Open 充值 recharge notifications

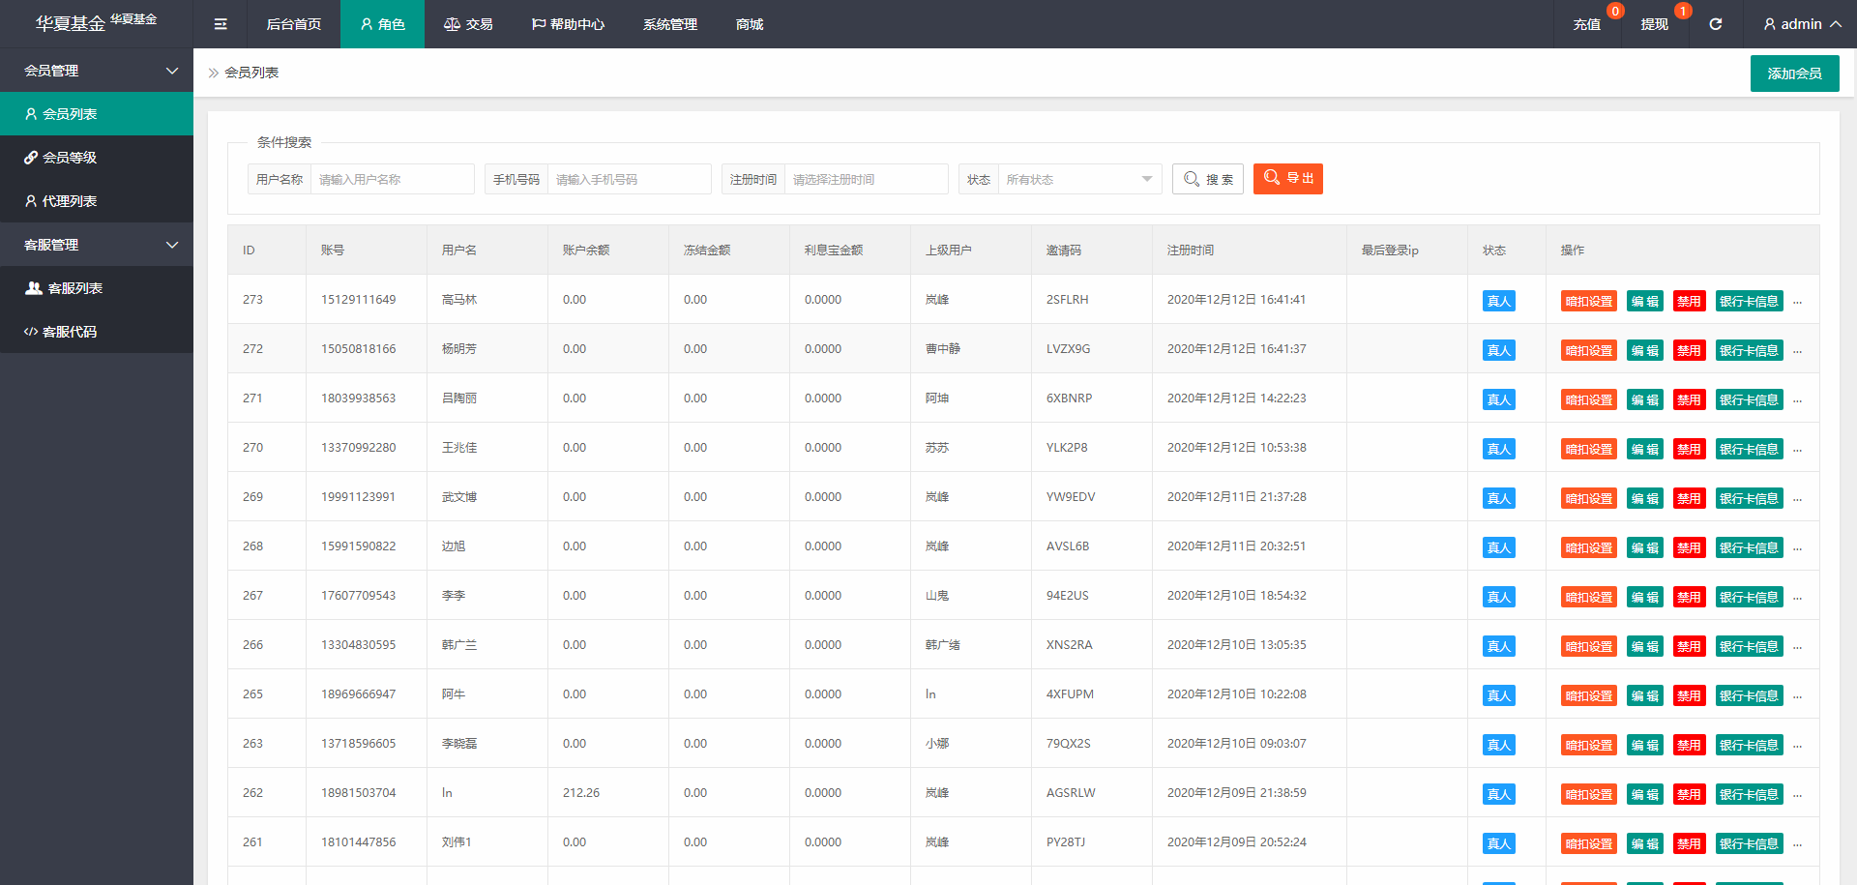(x=1586, y=24)
